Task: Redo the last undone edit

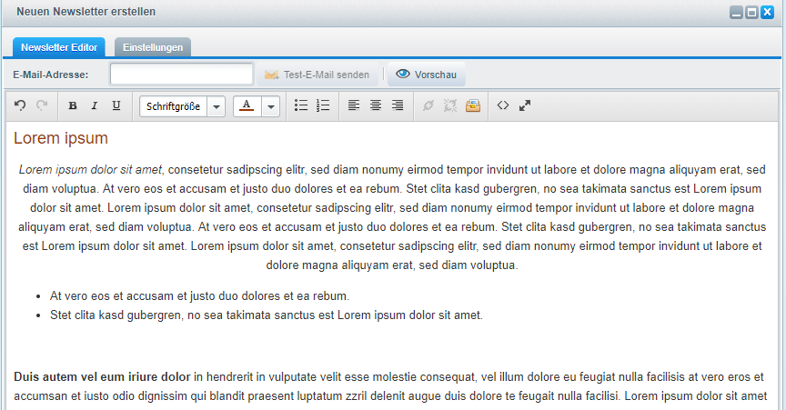Action: 42,105
